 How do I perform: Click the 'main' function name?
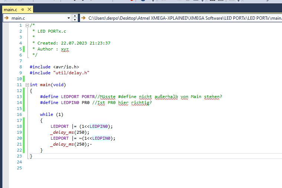pos(45,85)
